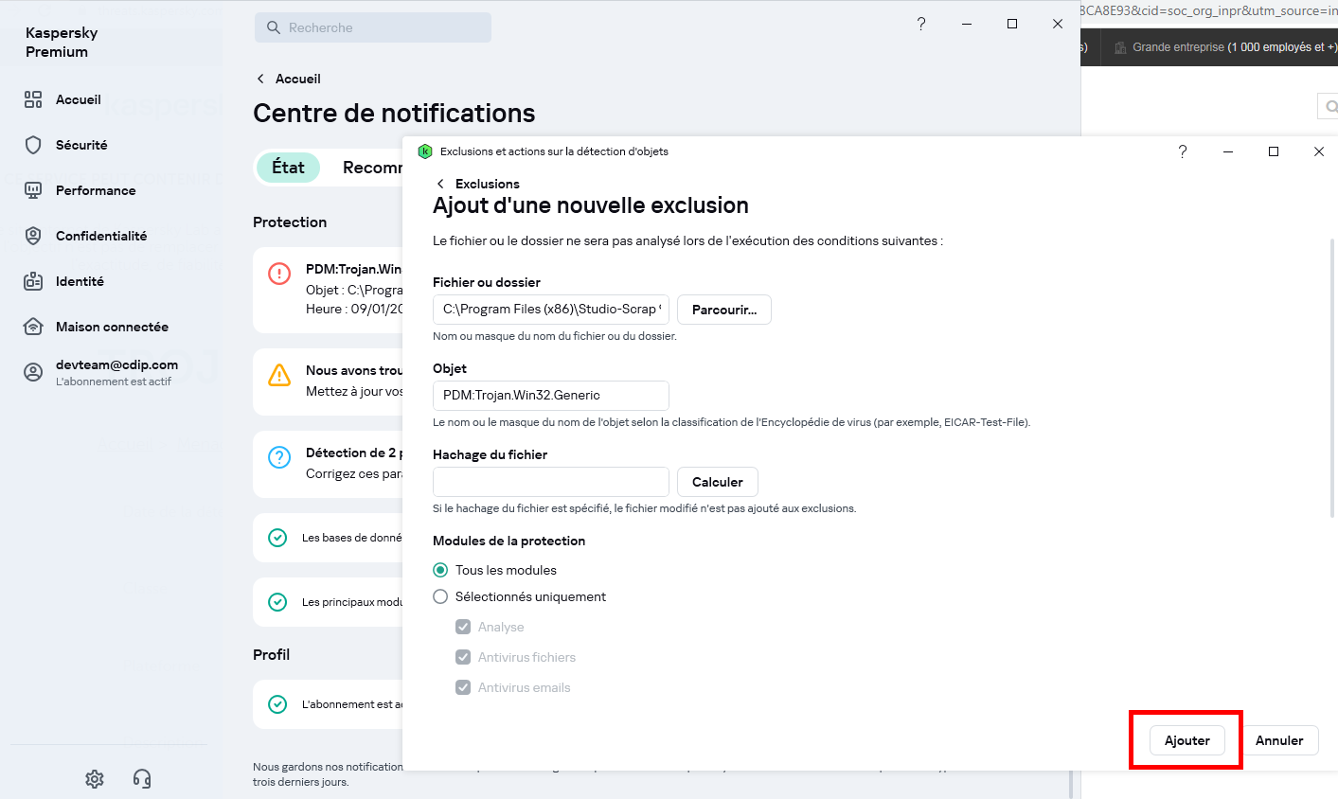
Task: Open Grande entreprise link in browser
Action: pyautogui.click(x=1235, y=47)
